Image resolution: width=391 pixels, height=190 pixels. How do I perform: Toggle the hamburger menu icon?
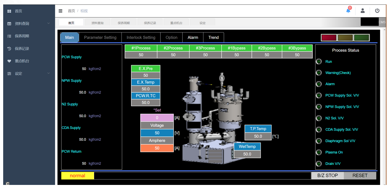point(60,11)
